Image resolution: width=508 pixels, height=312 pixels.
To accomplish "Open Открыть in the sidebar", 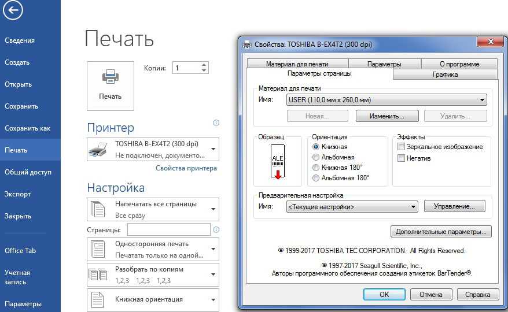I will click(x=31, y=84).
